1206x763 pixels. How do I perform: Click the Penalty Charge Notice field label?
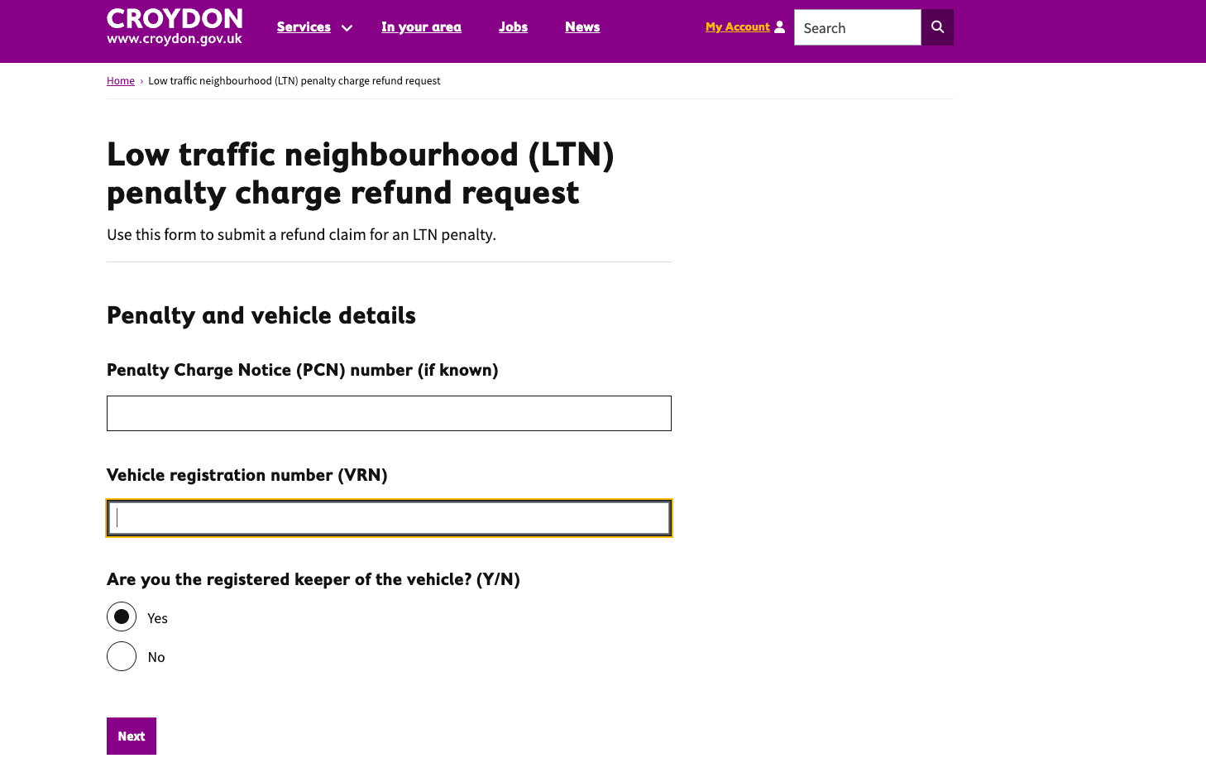click(302, 370)
